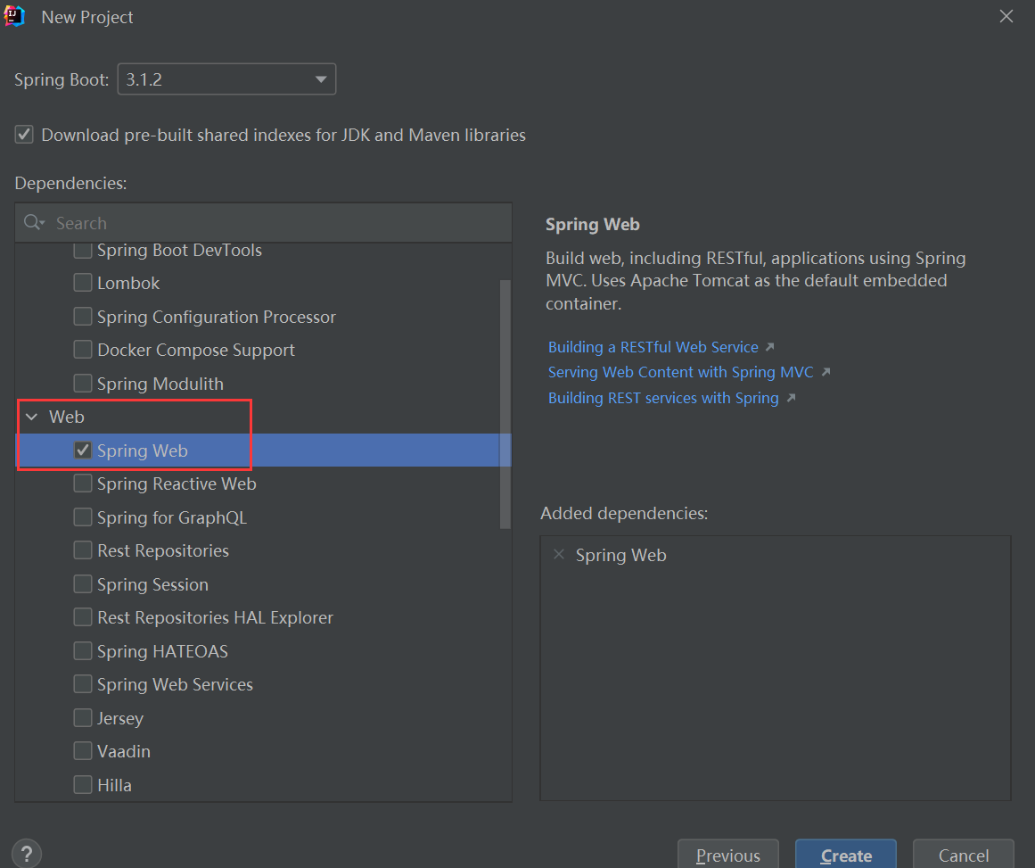Screen dimensions: 1035x868
Task: Click the Previous button
Action: point(727,855)
